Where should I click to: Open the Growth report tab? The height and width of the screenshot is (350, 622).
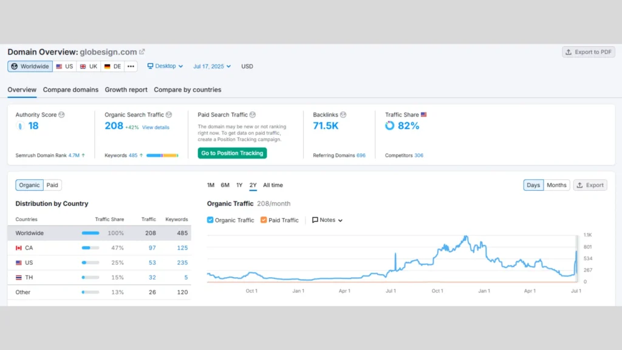point(126,90)
